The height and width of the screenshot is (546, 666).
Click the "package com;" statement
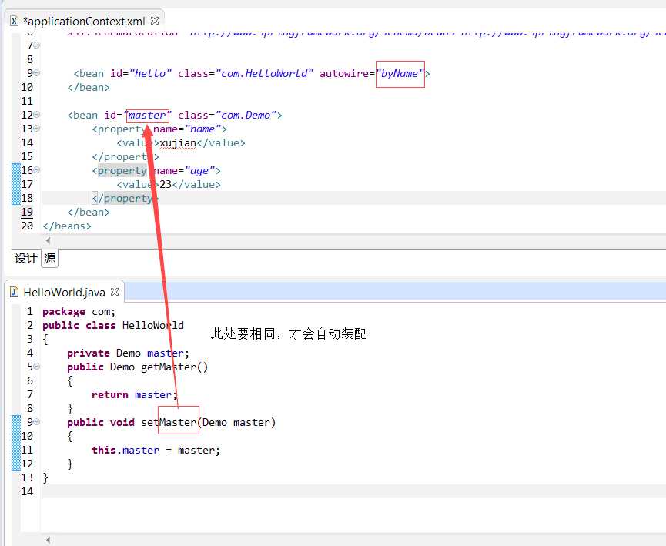point(79,312)
